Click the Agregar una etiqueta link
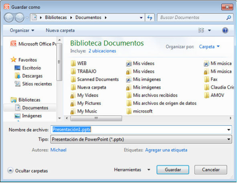Screen dimensions: 237x184 (166, 150)
